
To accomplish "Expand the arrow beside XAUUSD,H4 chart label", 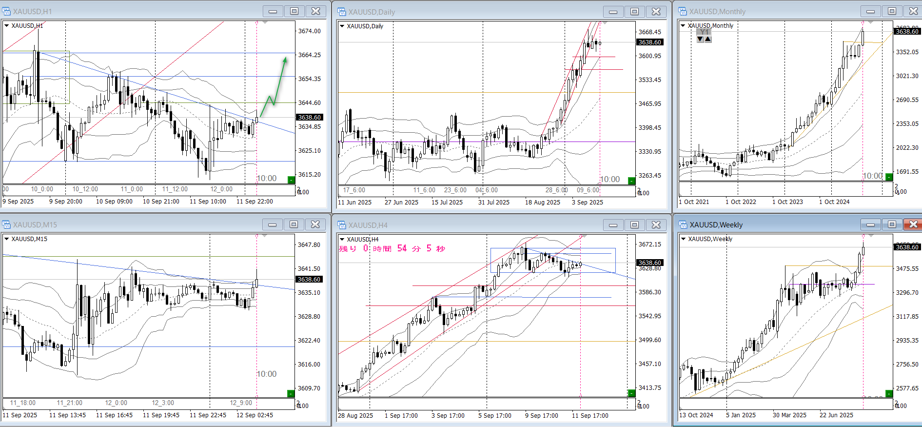I will pyautogui.click(x=342, y=240).
